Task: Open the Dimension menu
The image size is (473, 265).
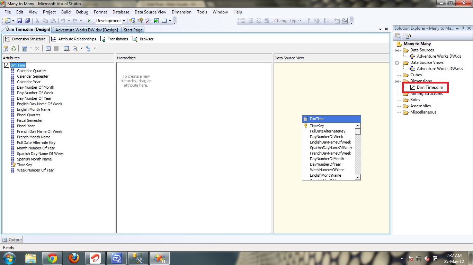Action: (x=181, y=12)
